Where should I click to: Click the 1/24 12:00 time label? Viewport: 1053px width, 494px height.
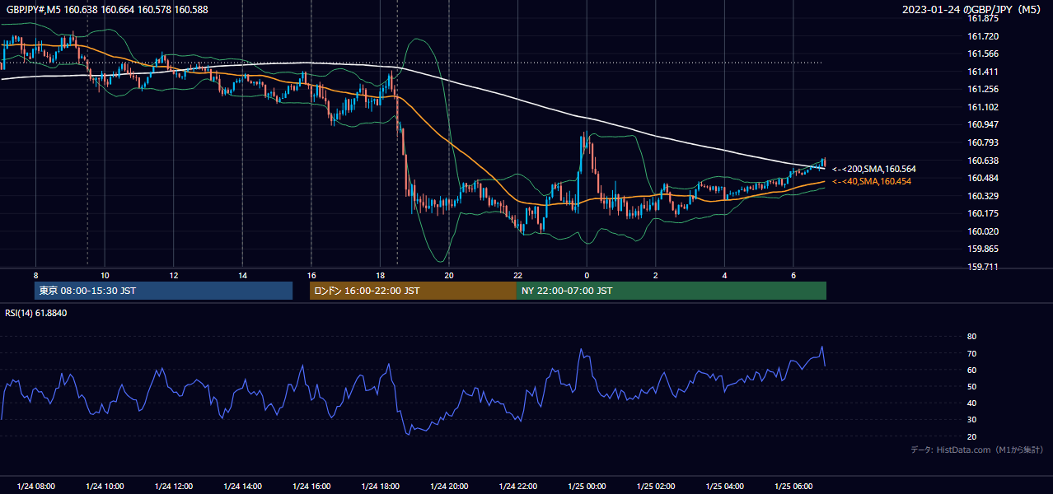pos(174,487)
